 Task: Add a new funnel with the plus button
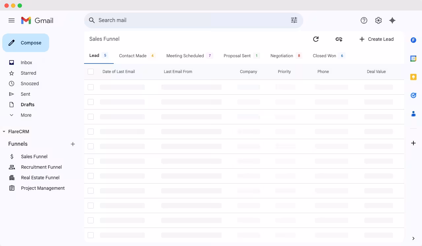pyautogui.click(x=73, y=144)
